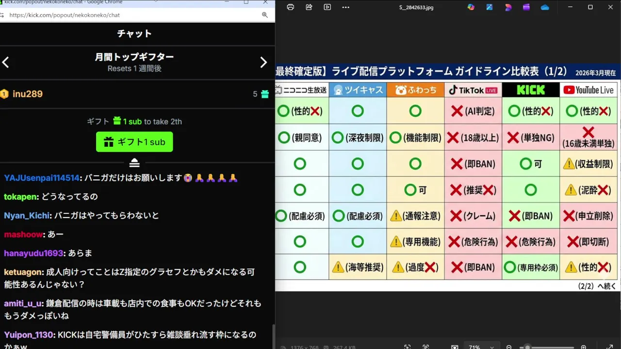Open username inu289 profile
Screen dimensions: 621x349
28,94
